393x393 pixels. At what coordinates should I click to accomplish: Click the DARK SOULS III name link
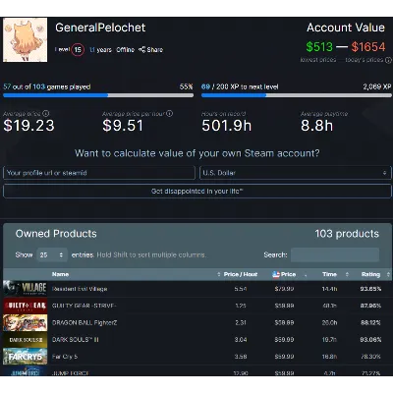coord(76,340)
